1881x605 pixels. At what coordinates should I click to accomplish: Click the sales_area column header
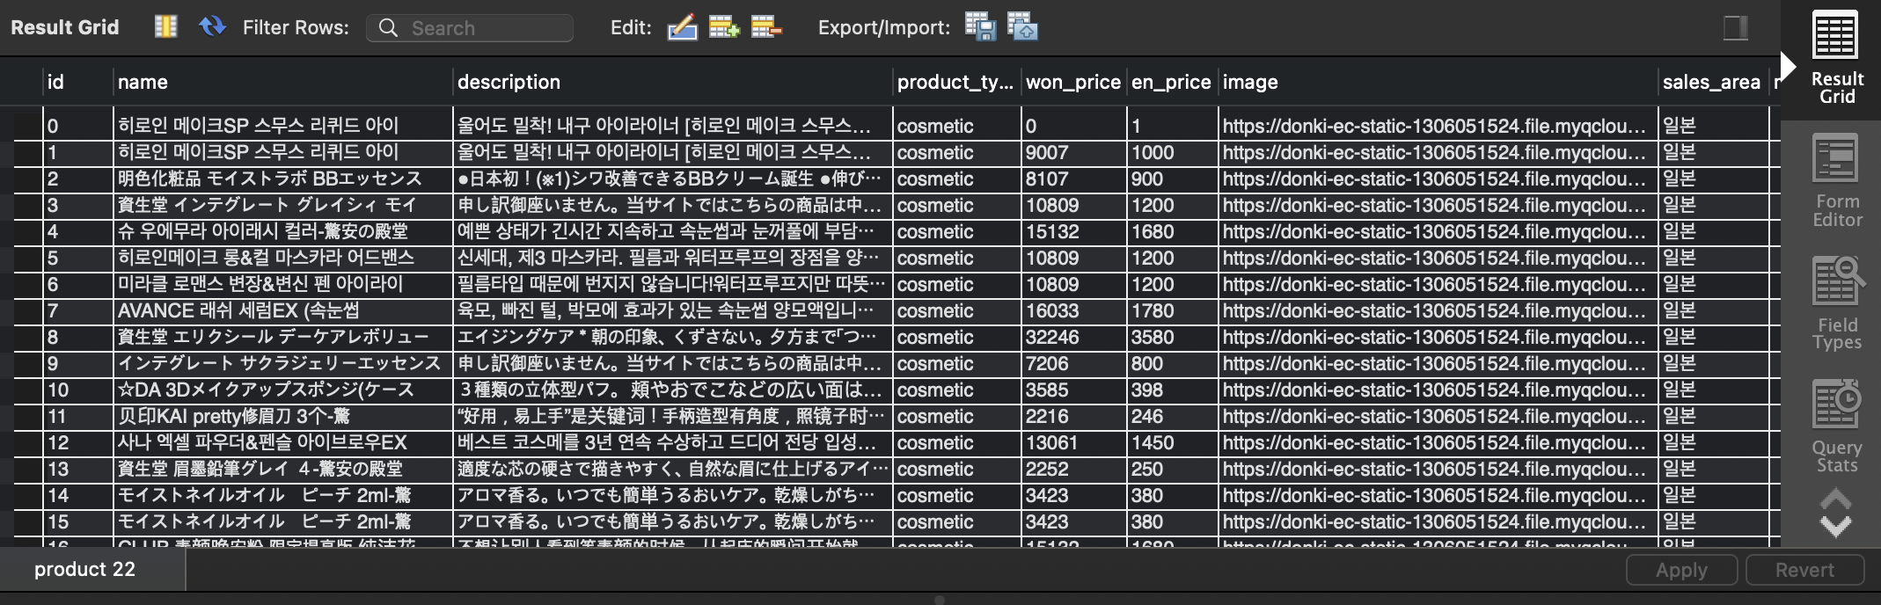1712,82
